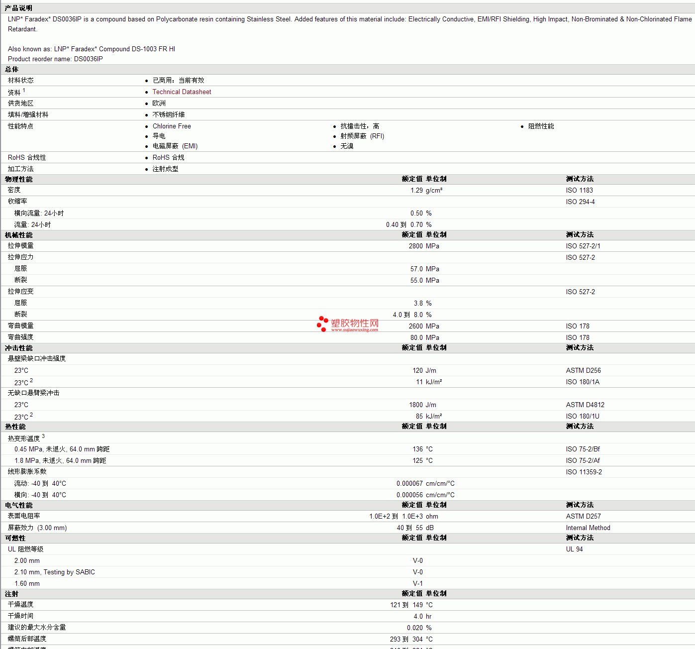The image size is (695, 649).
Task: Select the 不锈钢纤维 value
Action: tap(169, 115)
